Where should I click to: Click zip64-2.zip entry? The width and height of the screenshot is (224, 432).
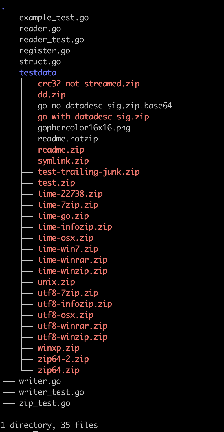click(63, 359)
